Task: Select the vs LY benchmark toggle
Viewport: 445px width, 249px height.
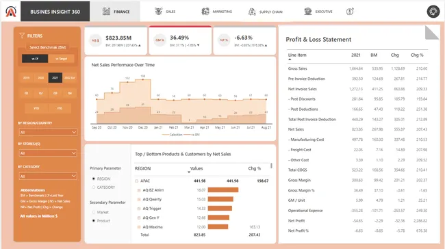Action: click(35, 59)
